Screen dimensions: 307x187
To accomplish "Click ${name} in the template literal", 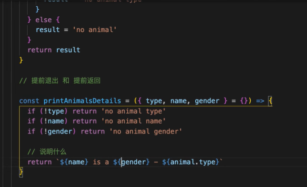I will click(x=74, y=162).
